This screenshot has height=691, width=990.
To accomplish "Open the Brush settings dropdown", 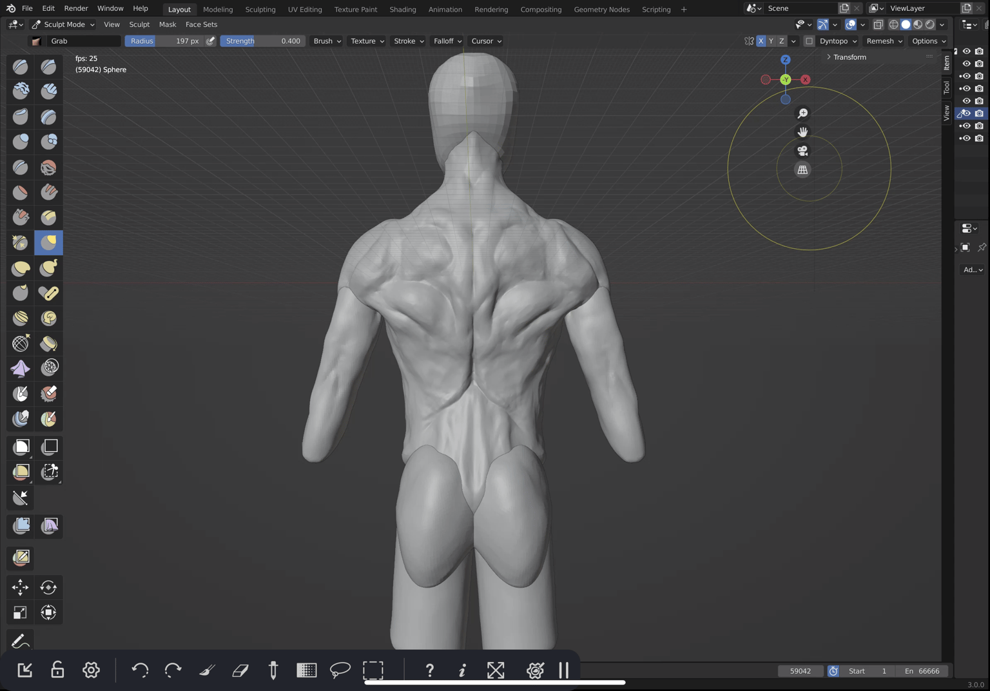I will pyautogui.click(x=327, y=41).
